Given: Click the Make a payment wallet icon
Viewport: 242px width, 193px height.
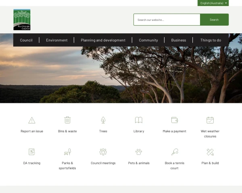Looking at the screenshot, I should click(x=174, y=120).
